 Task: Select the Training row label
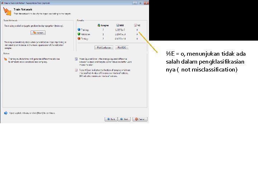tap(85, 30)
